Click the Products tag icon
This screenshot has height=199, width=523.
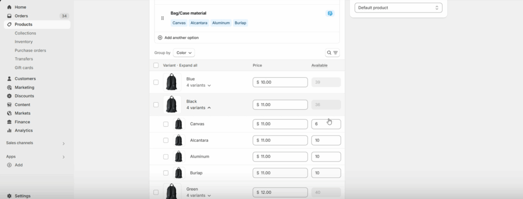[10, 24]
